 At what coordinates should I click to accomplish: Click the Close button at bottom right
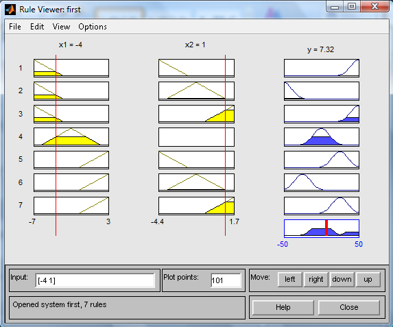(x=349, y=307)
